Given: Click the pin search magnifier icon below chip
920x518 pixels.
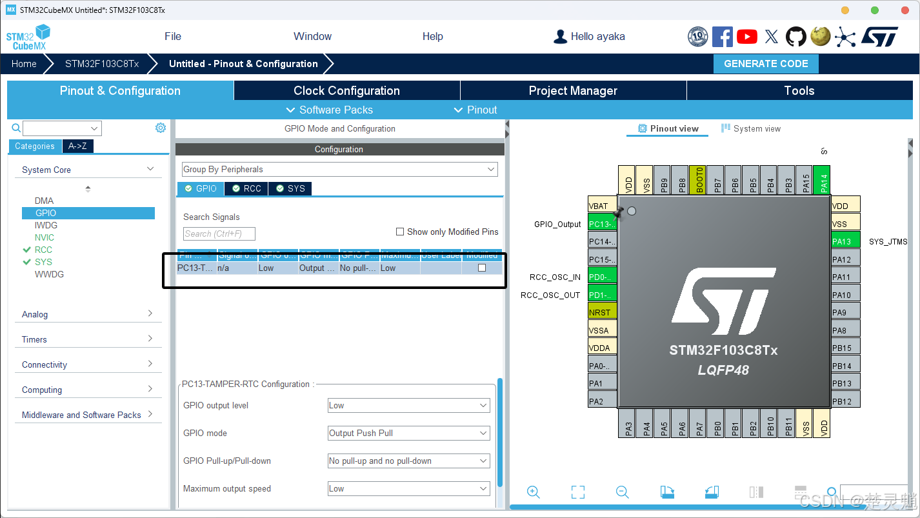Looking at the screenshot, I should [x=832, y=492].
